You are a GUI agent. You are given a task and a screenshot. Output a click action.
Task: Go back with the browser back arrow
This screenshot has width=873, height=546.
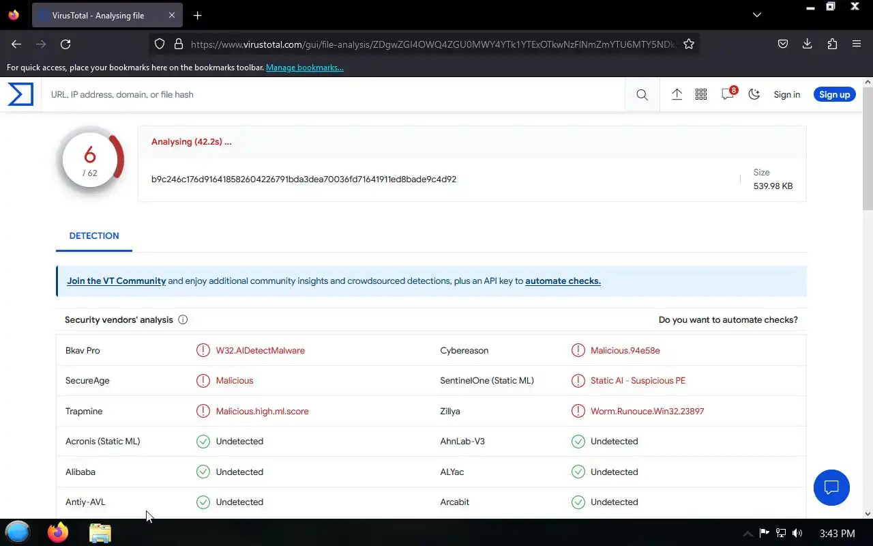coord(16,44)
